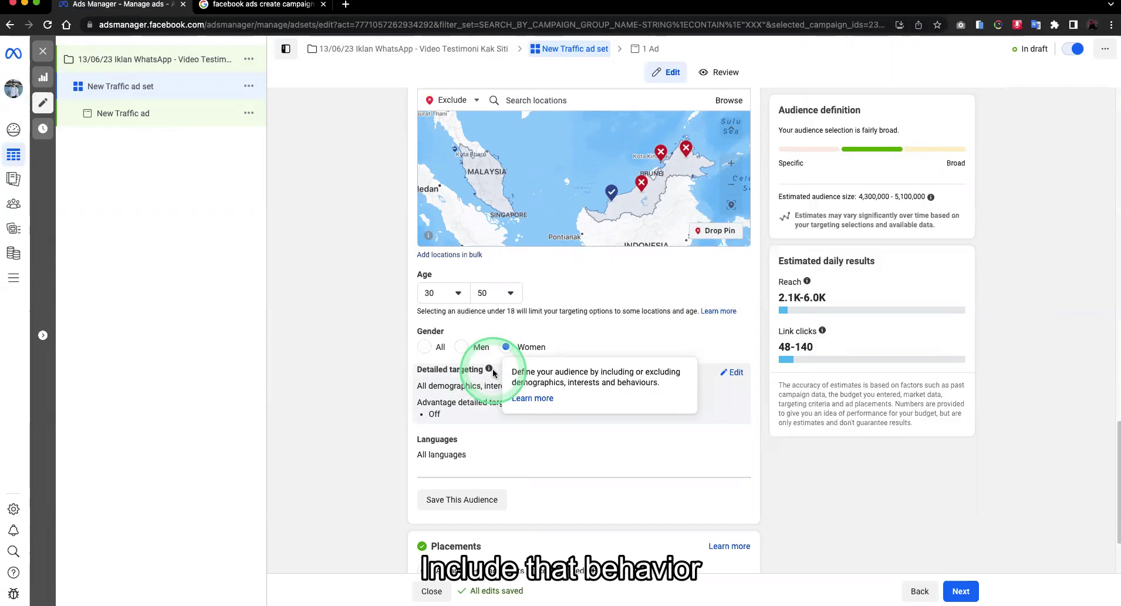The height and width of the screenshot is (606, 1121).
Task: Open notifications bell icon
Action: (13, 530)
